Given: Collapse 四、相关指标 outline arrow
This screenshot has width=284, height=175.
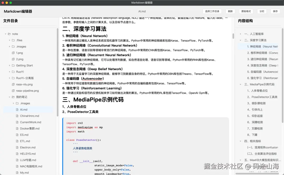Looking at the screenshot, I should point(241,141).
